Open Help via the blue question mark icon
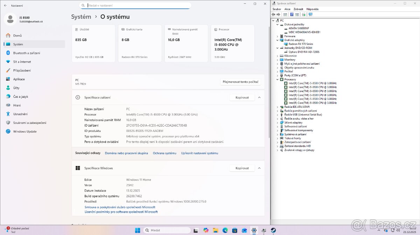This screenshot has height=235, width=420. point(292,14)
